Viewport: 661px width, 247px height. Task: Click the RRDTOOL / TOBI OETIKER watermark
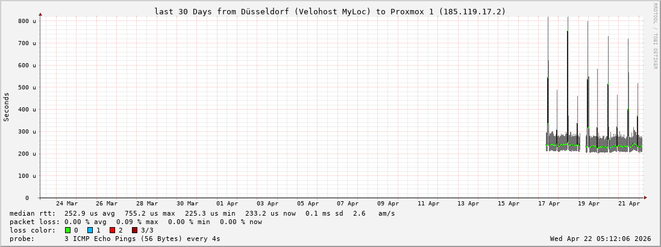pos(655,36)
